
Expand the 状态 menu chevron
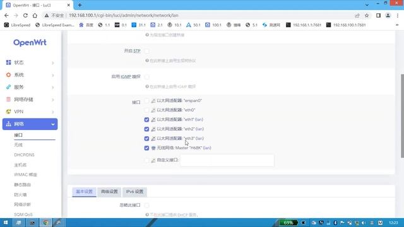[53, 62]
